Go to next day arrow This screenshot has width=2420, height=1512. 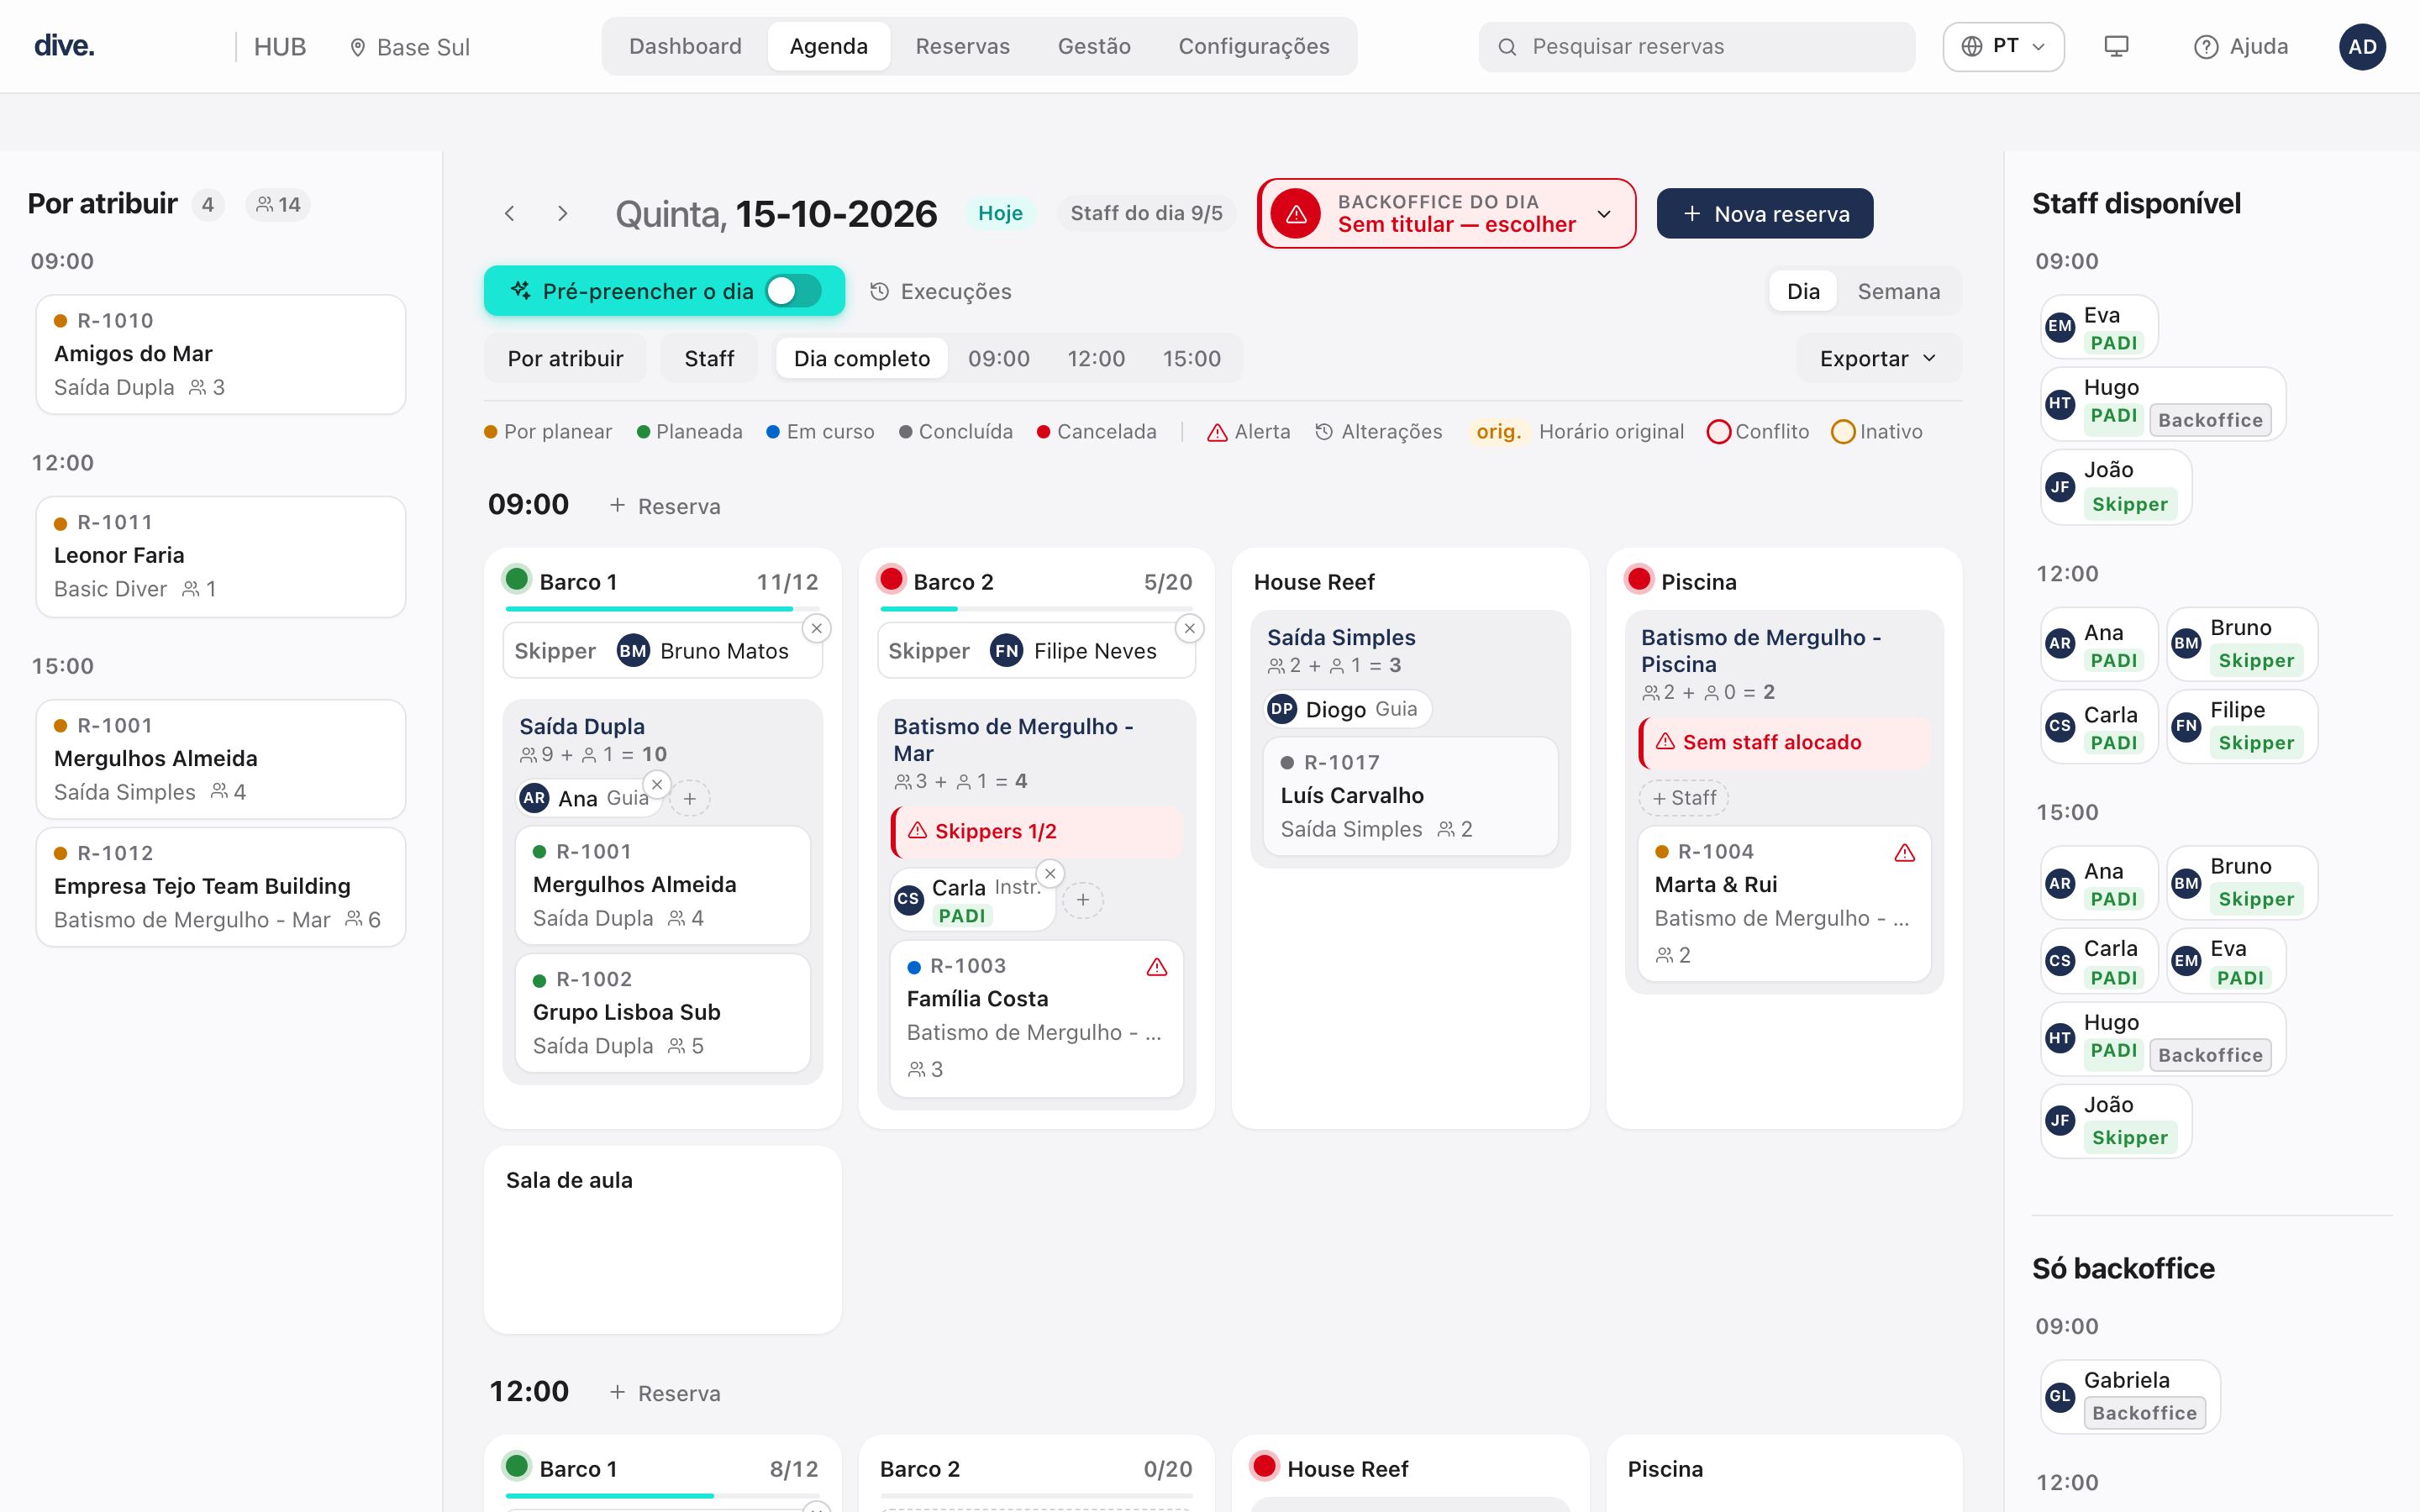click(563, 213)
